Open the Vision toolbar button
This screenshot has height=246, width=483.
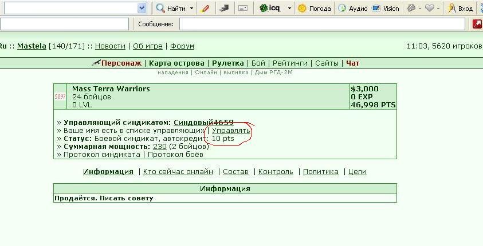pos(386,9)
